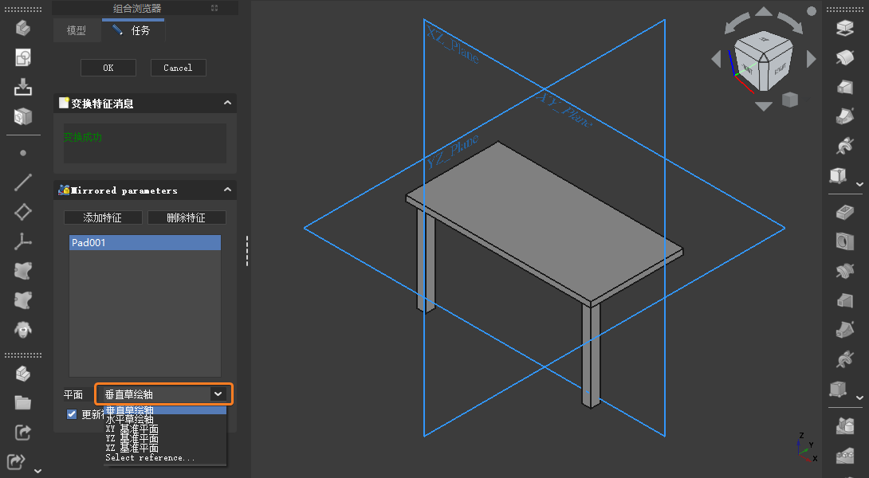Viewport: 869px width, 478px height.
Task: Collapse the 变换特征消息 section
Action: pos(227,104)
